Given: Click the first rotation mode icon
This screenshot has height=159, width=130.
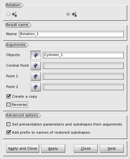Looking at the screenshot, I should pos(14,14).
